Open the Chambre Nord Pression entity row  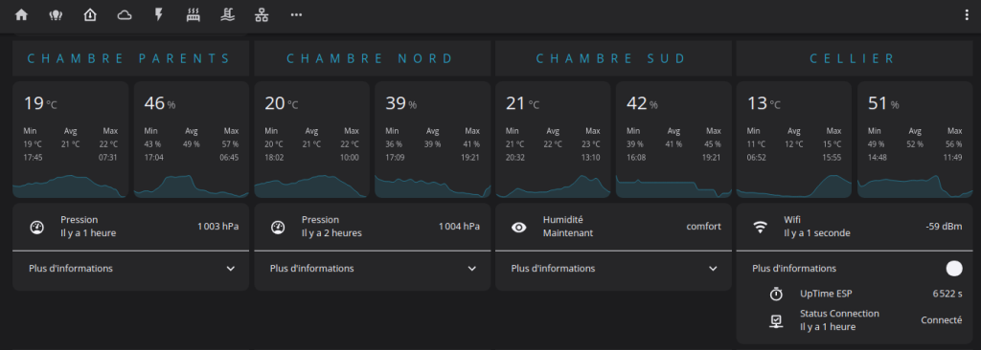point(373,227)
